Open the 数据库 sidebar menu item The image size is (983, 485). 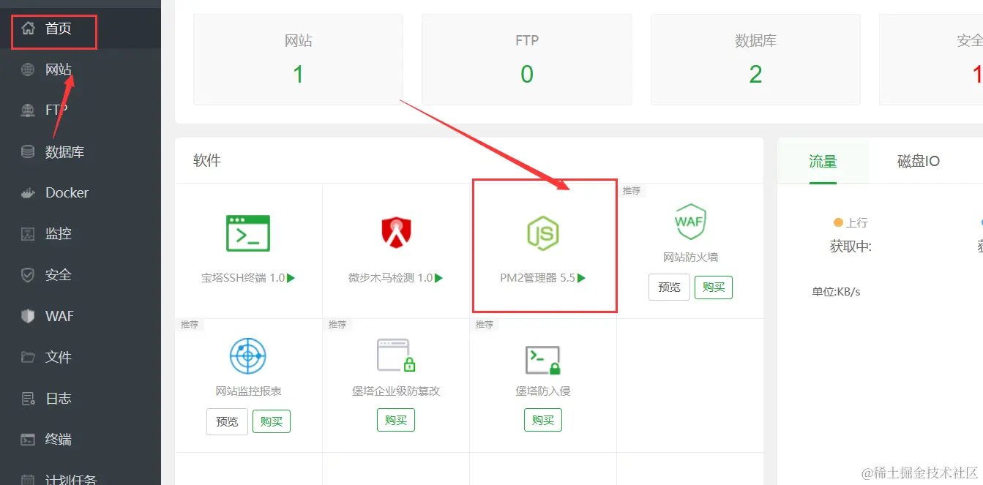tap(81, 151)
